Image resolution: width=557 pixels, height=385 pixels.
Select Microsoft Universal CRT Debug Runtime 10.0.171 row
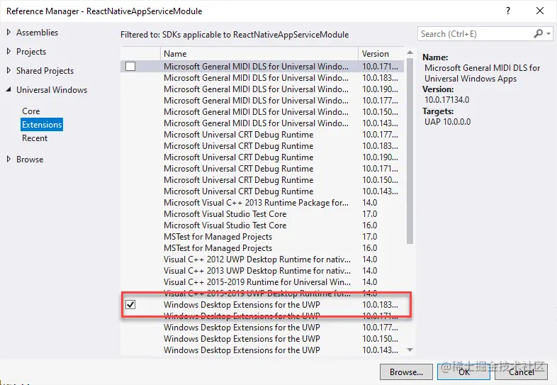click(262, 169)
